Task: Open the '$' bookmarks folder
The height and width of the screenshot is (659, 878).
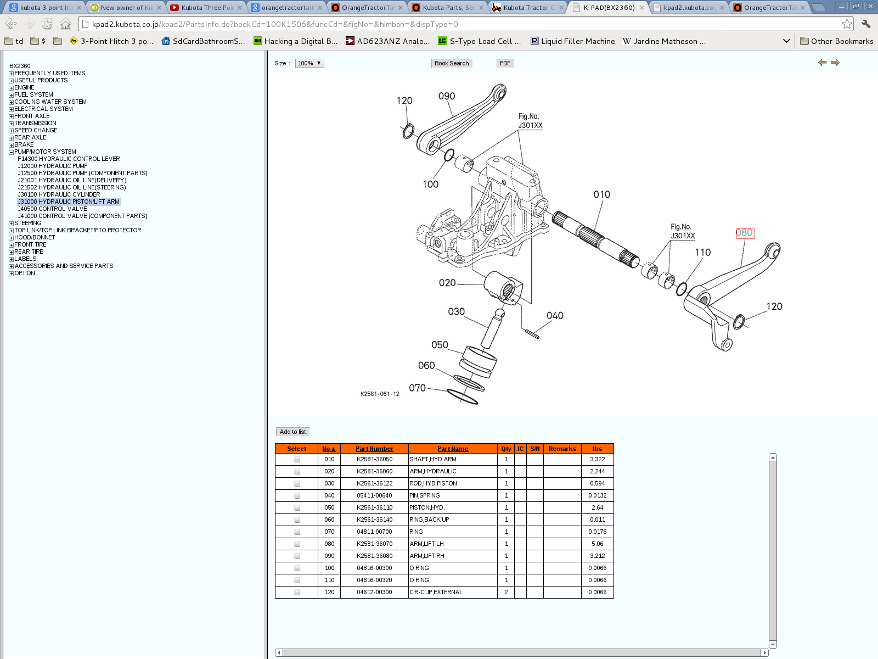Action: [x=38, y=41]
